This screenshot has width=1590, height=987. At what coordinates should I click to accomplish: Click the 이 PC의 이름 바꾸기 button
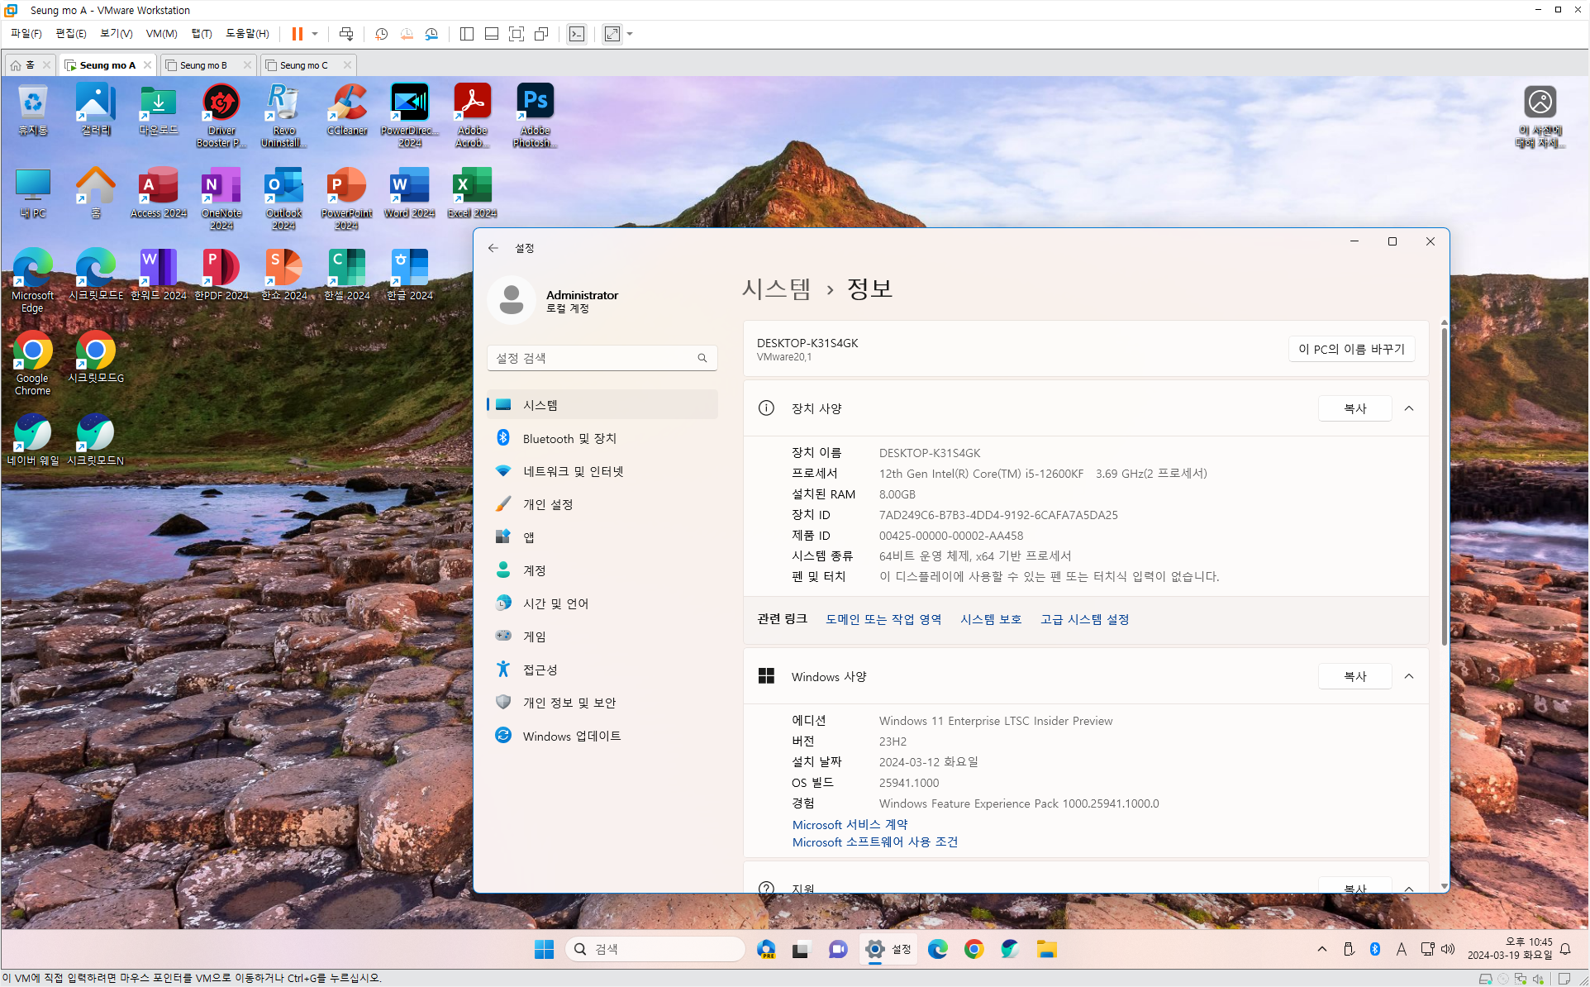click(x=1351, y=349)
